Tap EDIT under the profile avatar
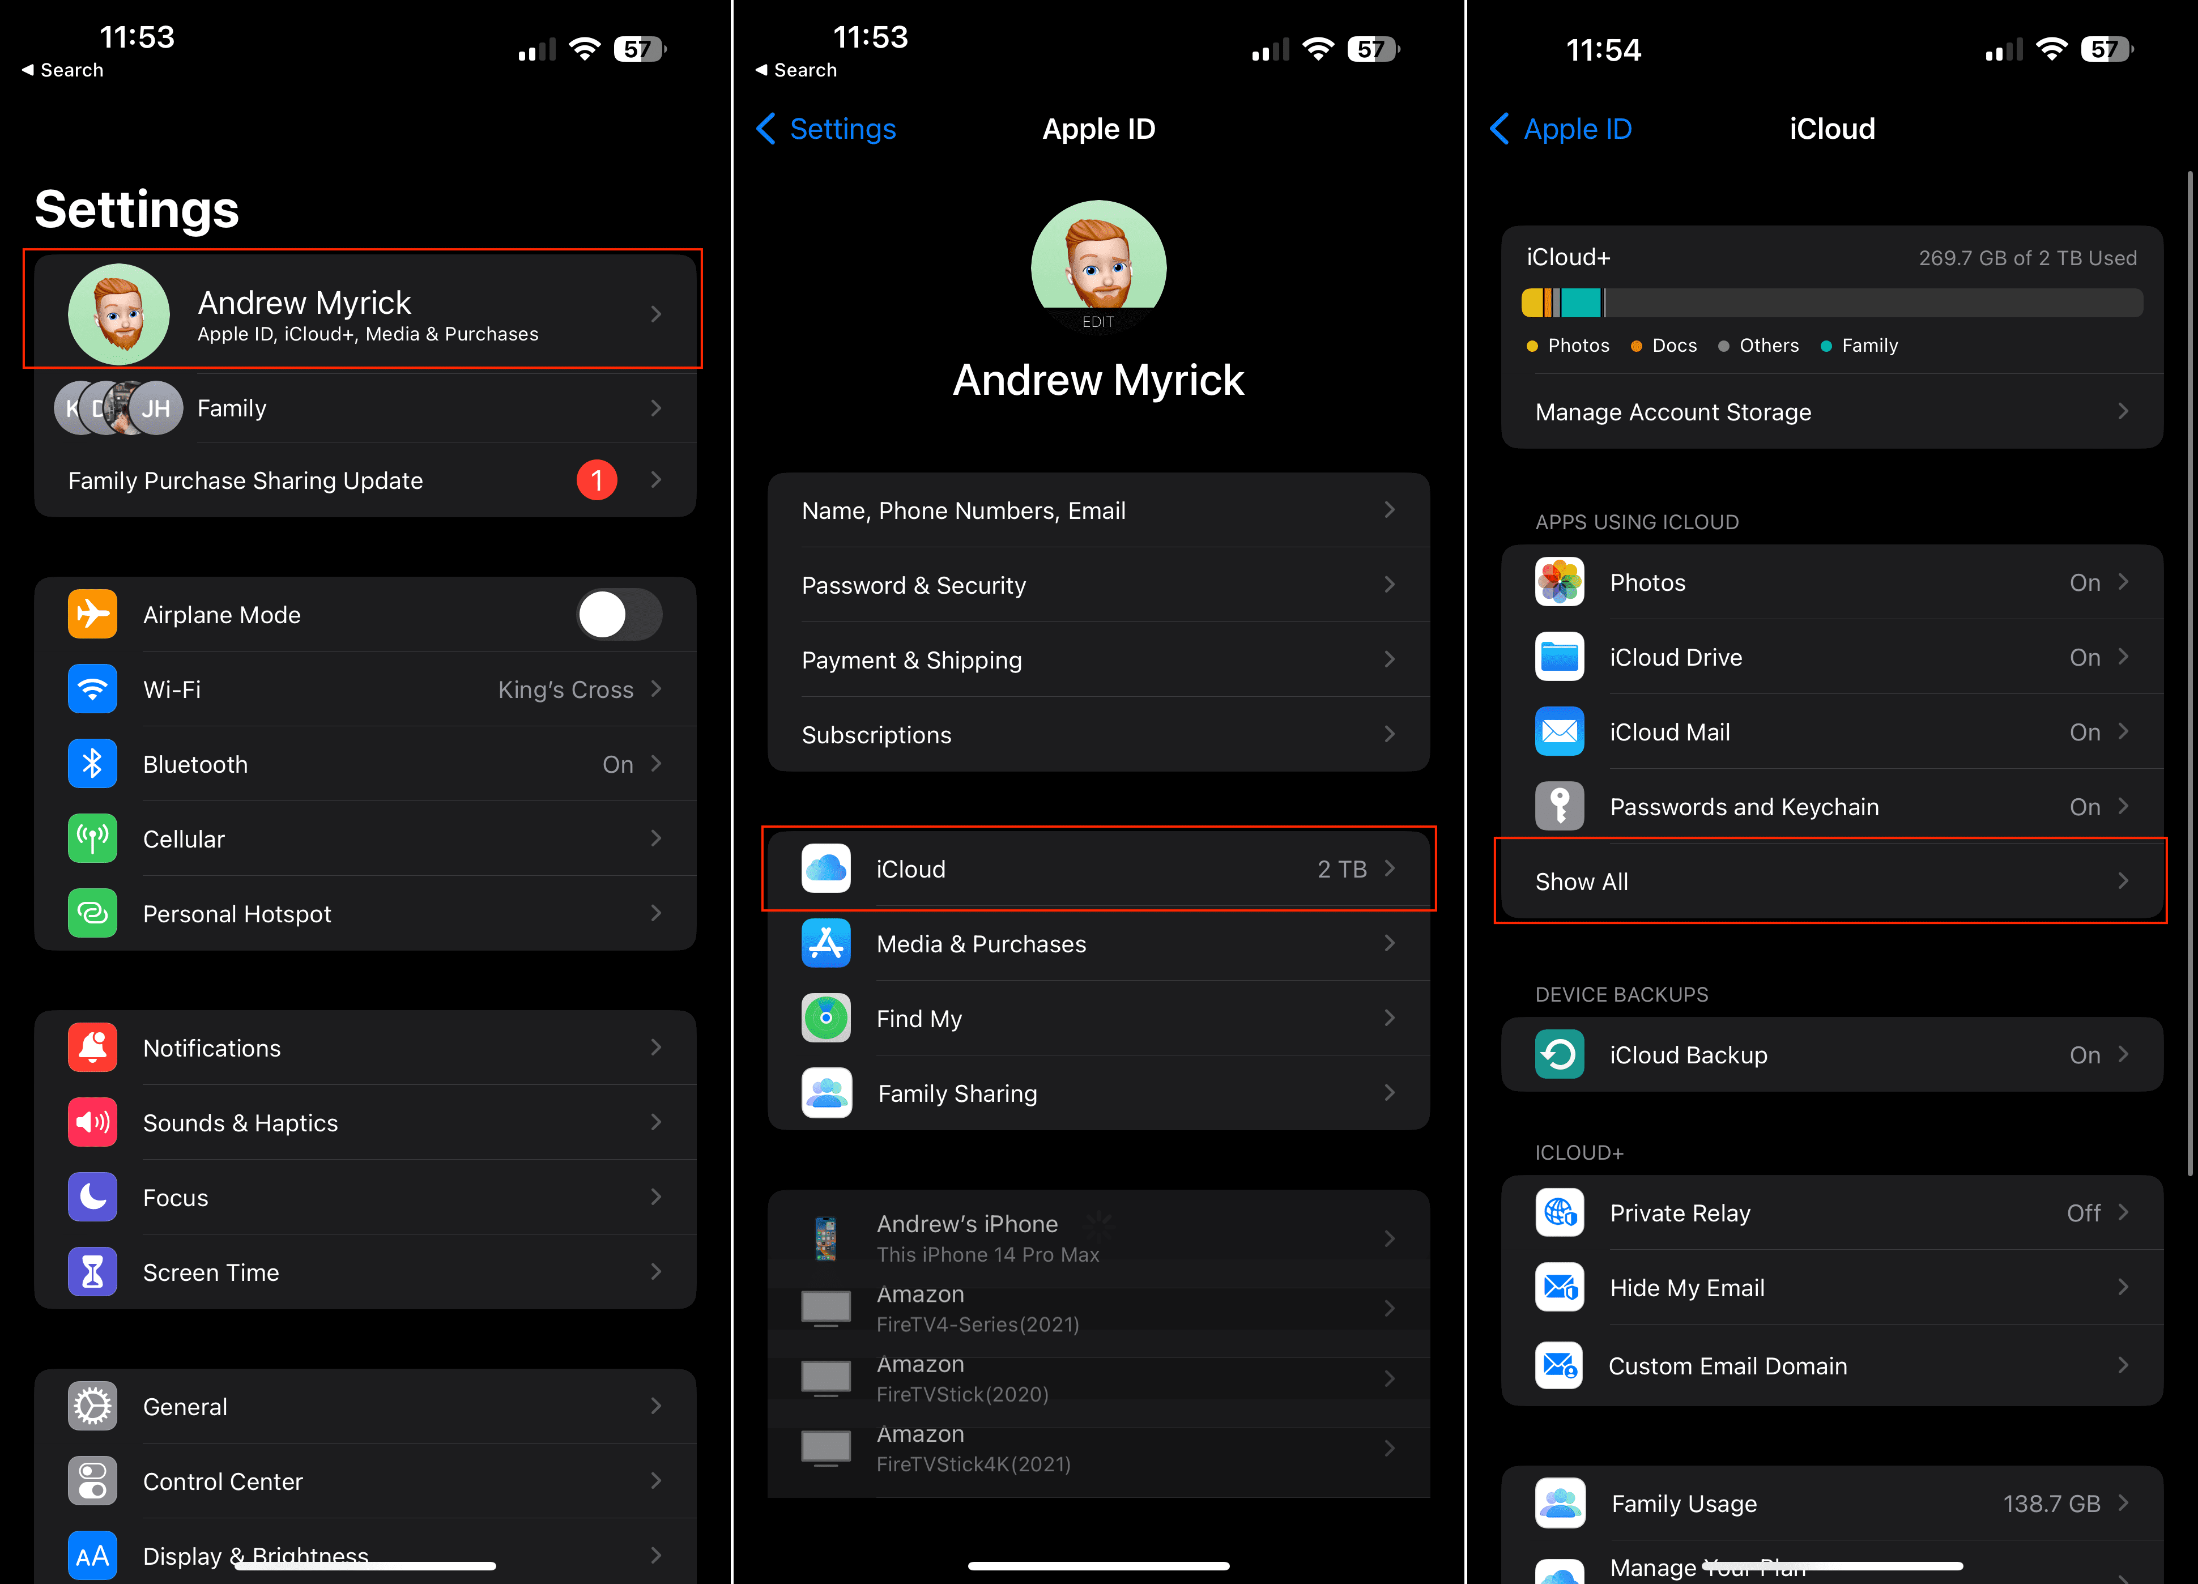 click(1098, 322)
